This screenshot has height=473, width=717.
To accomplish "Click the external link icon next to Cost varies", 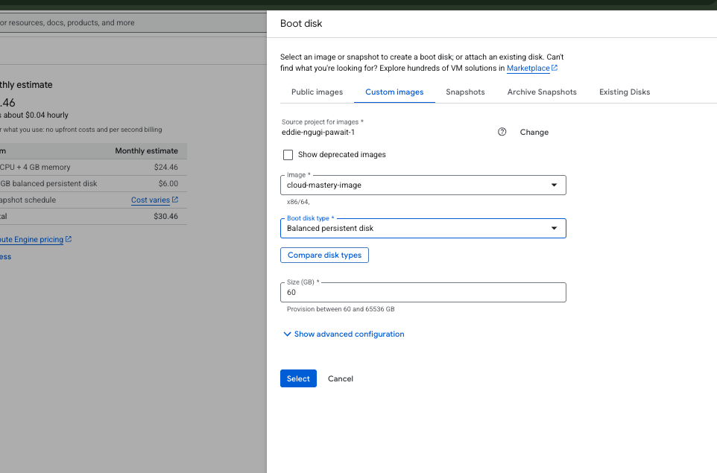I will coord(177,200).
